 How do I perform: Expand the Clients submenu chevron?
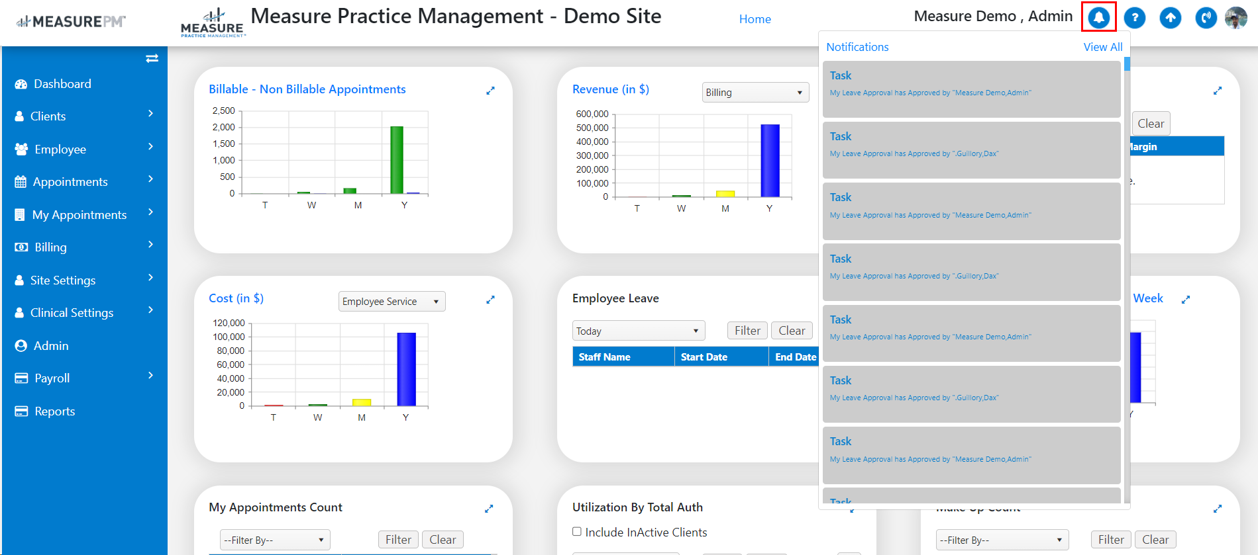click(x=151, y=114)
